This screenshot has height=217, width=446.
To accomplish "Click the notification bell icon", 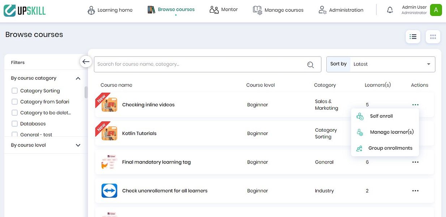I will (x=390, y=10).
